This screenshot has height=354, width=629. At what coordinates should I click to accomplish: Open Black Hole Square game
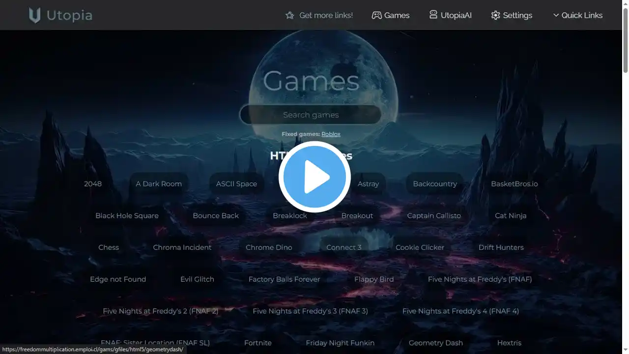tap(127, 216)
